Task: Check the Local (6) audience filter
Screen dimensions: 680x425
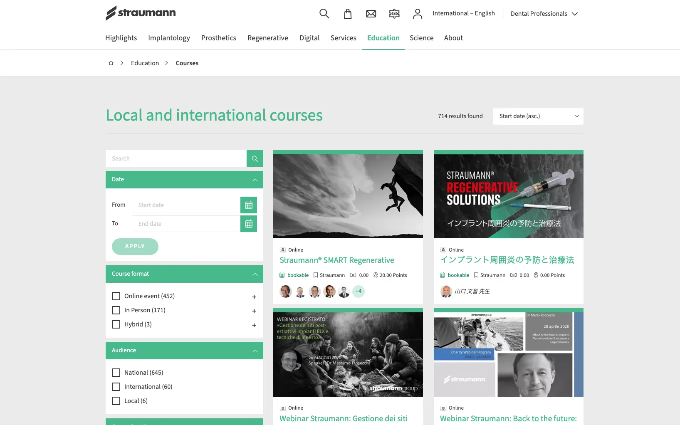Action: [x=116, y=401]
